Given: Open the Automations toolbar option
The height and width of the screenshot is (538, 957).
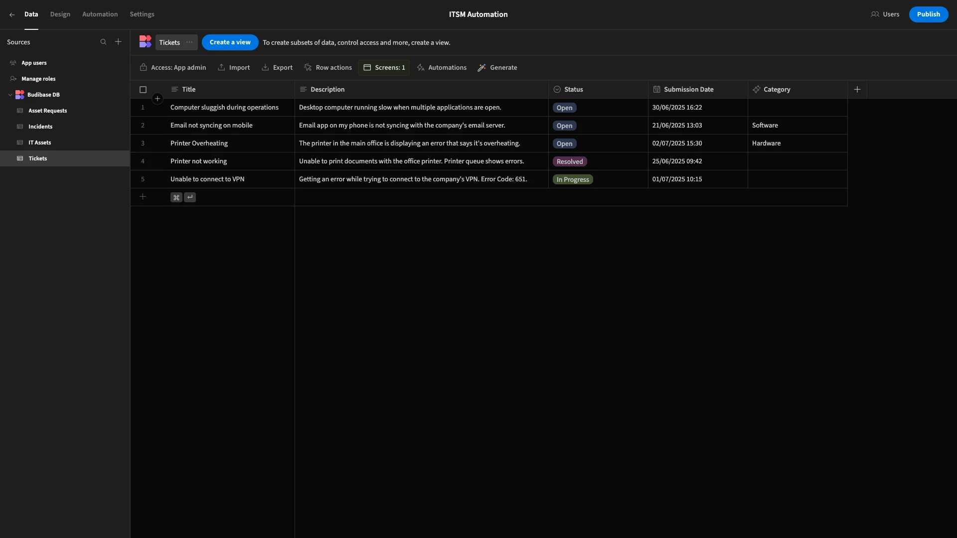Looking at the screenshot, I should [442, 68].
